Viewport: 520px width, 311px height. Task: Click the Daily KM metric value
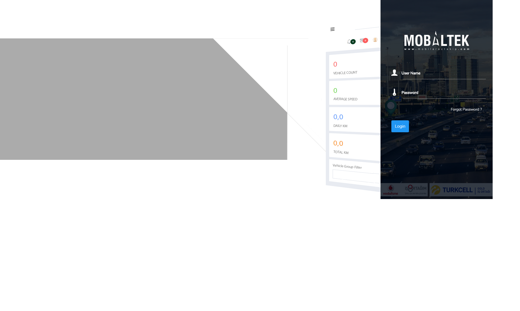coord(338,117)
